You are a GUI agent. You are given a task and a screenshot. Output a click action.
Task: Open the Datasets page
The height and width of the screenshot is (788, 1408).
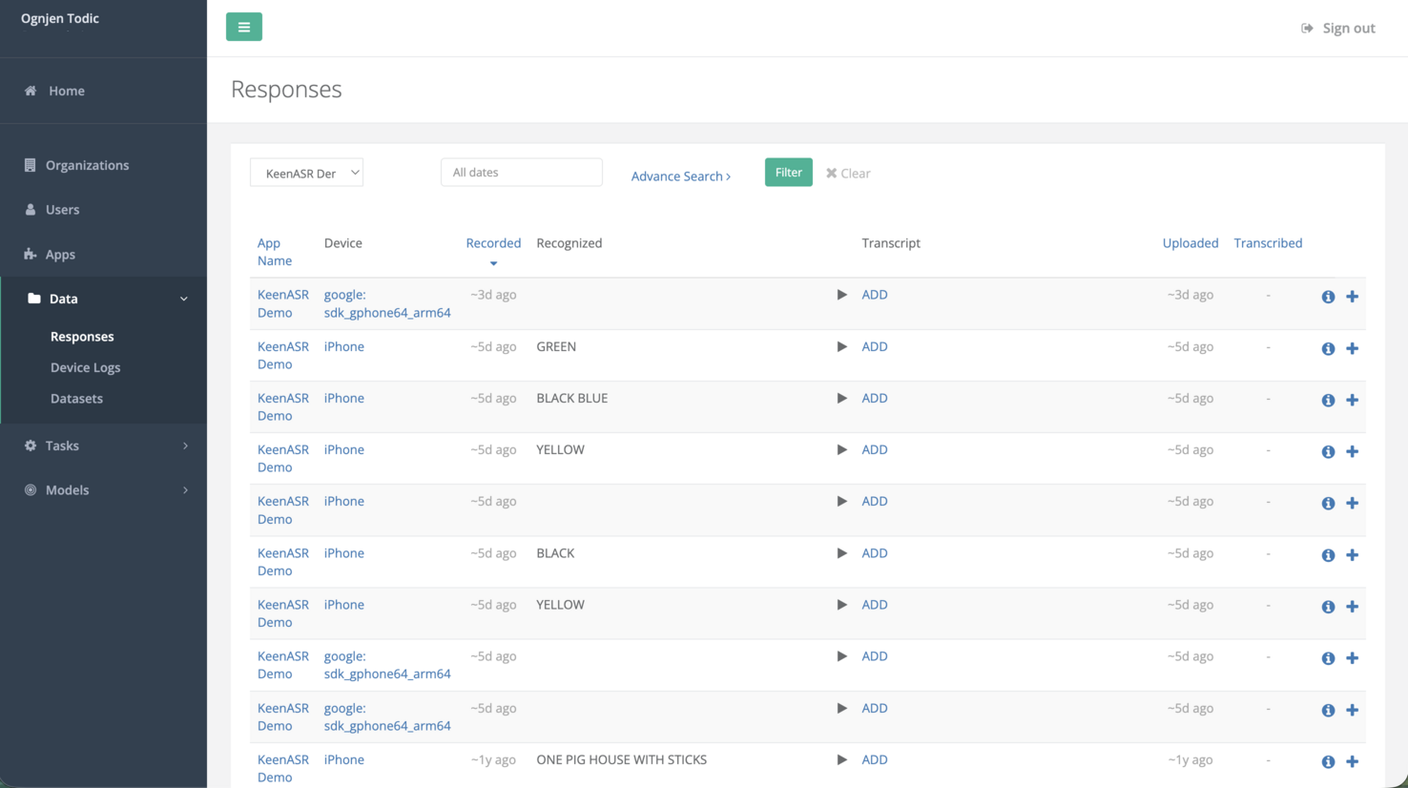77,399
